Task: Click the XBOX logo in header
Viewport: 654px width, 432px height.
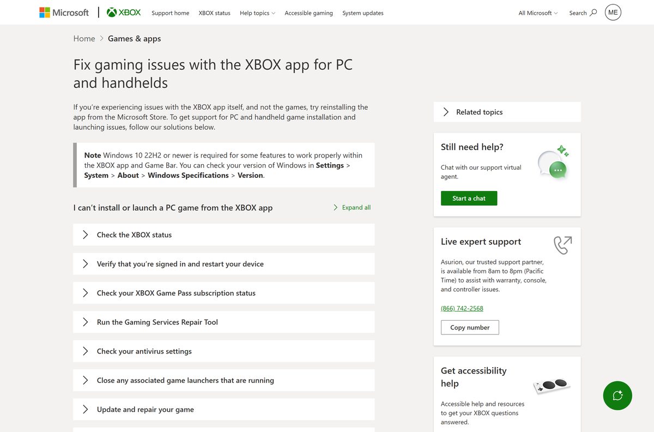Action: 124,13
